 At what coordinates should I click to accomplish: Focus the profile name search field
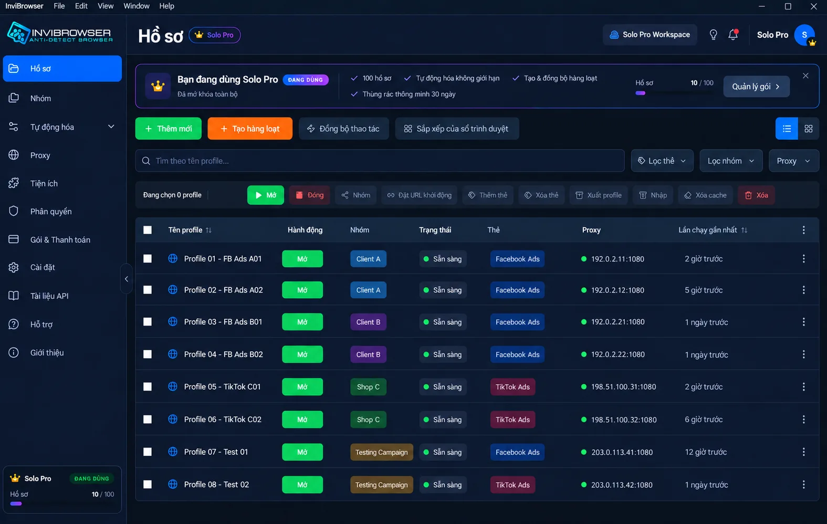click(x=380, y=161)
